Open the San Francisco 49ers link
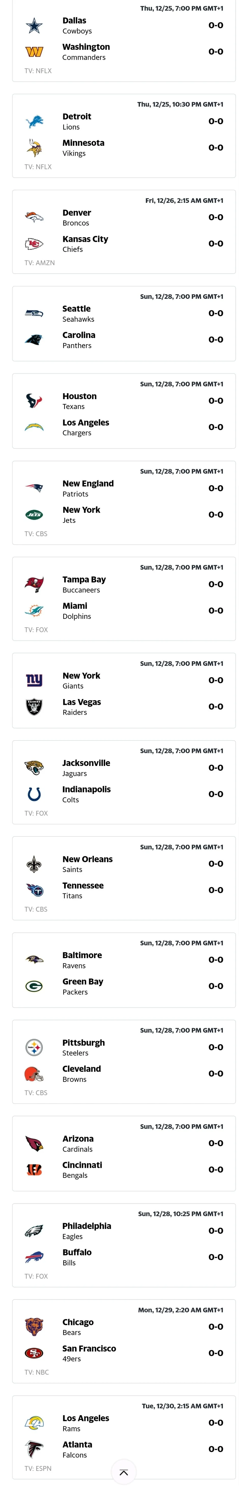Image resolution: width=239 pixels, height=1497 pixels. [89, 1353]
